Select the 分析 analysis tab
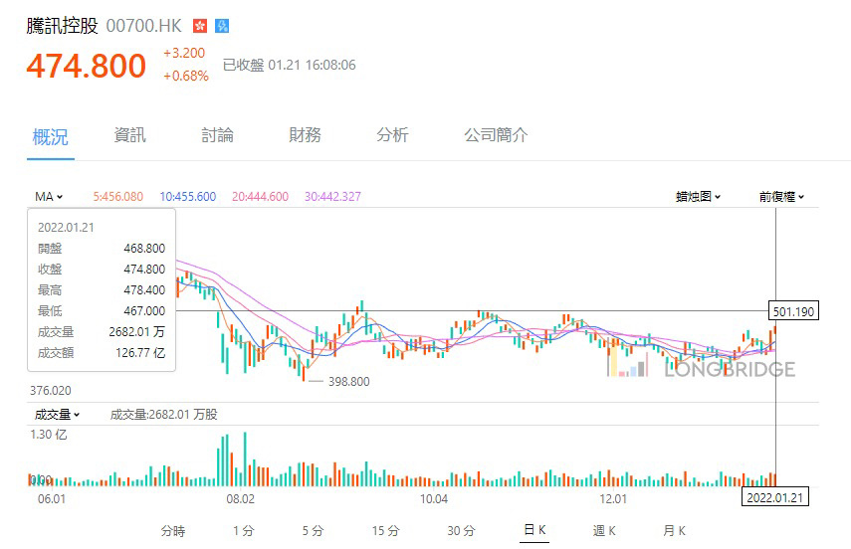 point(392,135)
